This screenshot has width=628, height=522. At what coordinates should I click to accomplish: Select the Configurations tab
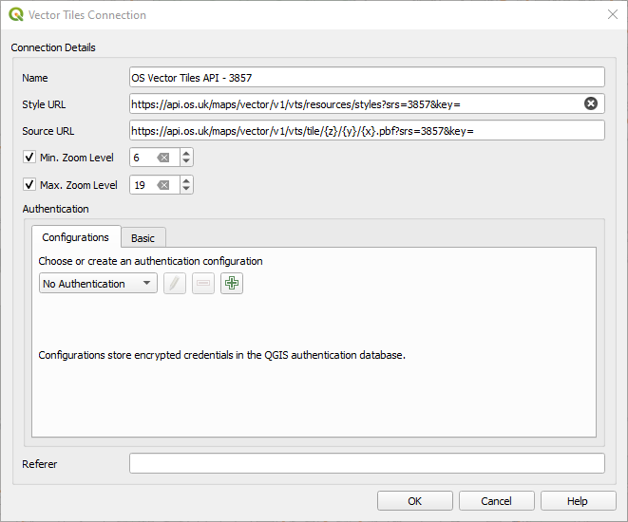tap(76, 237)
